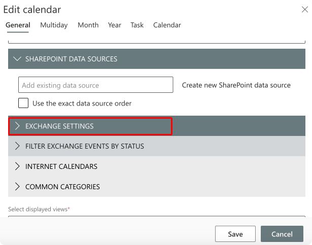Open the Month tab
Screen dimensions: 312x245
click(x=88, y=25)
